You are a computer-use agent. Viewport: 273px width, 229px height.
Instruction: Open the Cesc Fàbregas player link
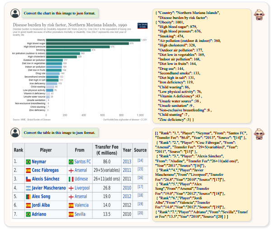click(x=45, y=170)
